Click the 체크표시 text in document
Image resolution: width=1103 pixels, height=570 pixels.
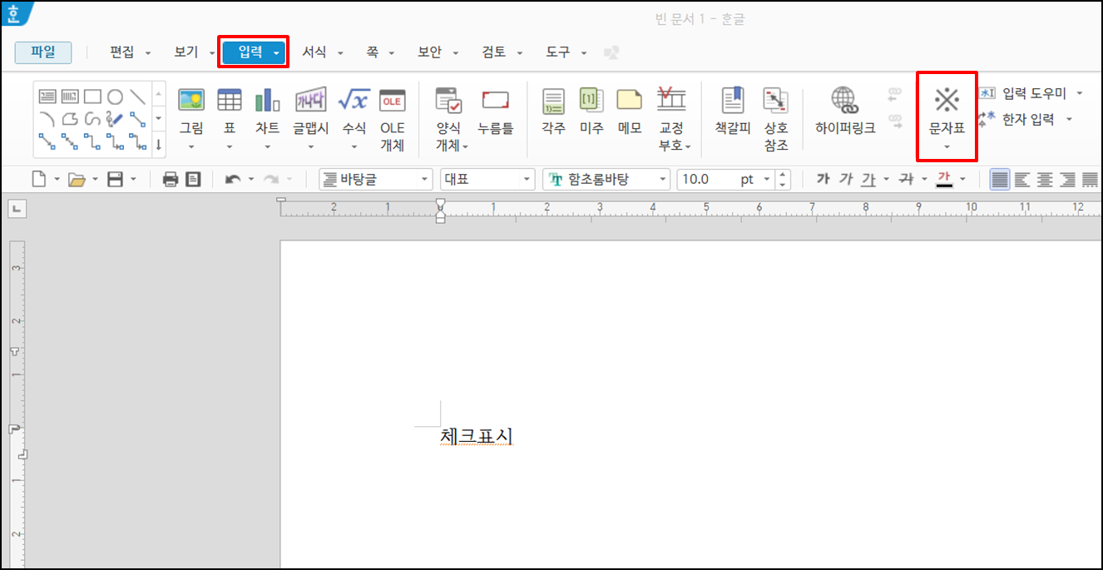[477, 436]
